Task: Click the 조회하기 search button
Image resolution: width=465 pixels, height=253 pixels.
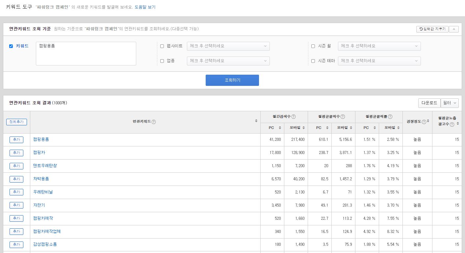Action: coord(232,80)
